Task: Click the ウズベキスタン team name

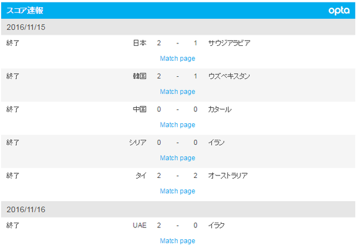Action: pyautogui.click(x=229, y=76)
